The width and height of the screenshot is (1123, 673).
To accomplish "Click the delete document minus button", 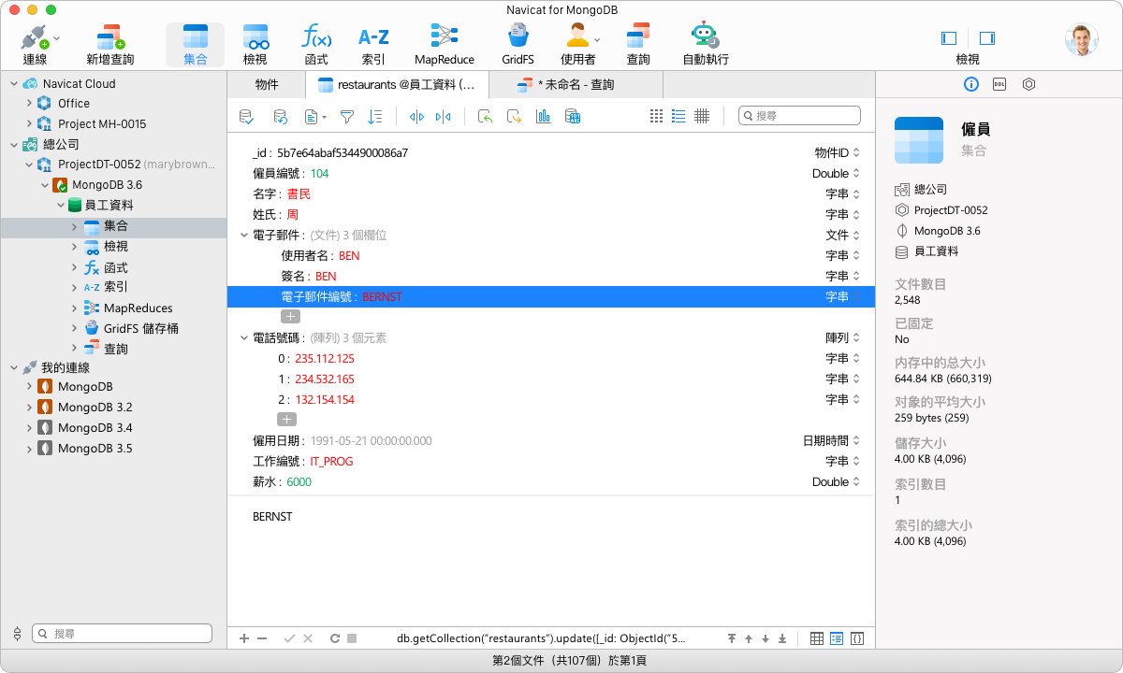I will click(262, 638).
